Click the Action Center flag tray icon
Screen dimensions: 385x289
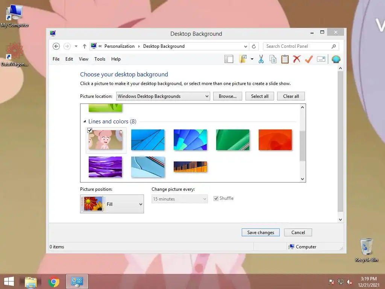(x=332, y=282)
